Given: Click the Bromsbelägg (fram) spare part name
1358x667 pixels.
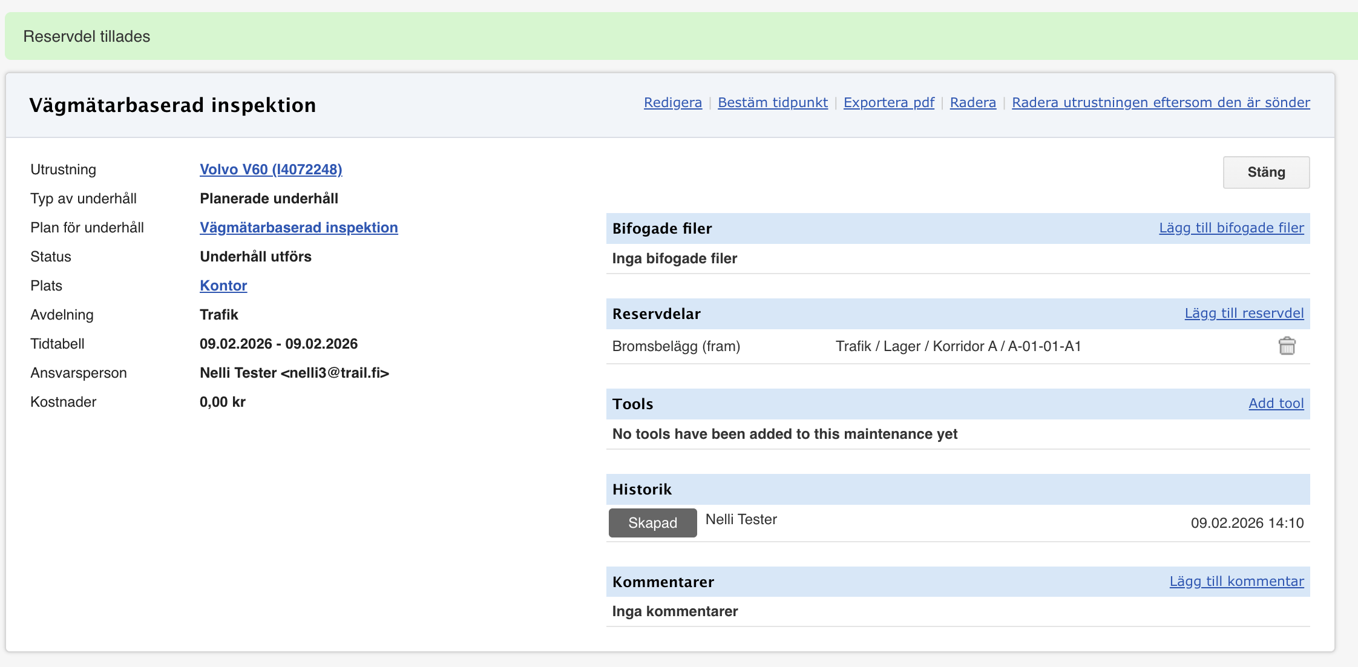Looking at the screenshot, I should [x=676, y=346].
